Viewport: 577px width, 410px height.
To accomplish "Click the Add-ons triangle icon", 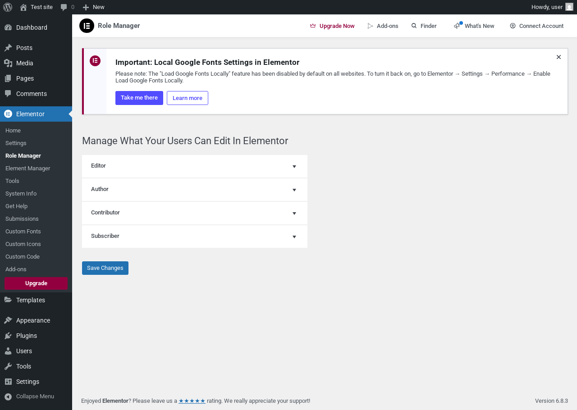I will (x=371, y=26).
